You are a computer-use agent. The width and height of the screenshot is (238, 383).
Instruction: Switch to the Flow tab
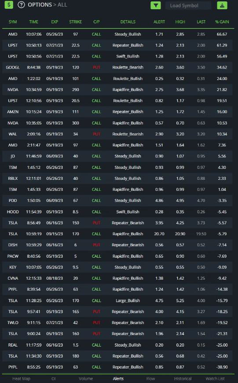150,379
